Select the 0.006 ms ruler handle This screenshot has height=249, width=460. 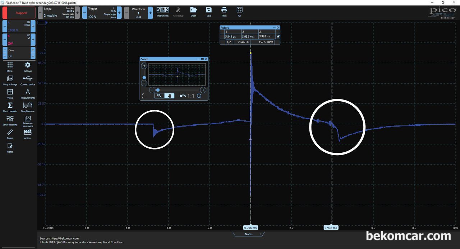250,228
